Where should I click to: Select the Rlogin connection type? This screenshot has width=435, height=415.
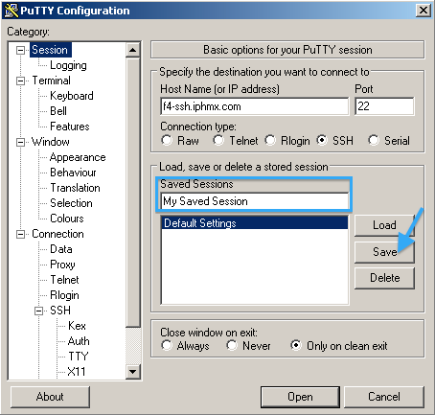tap(270, 141)
